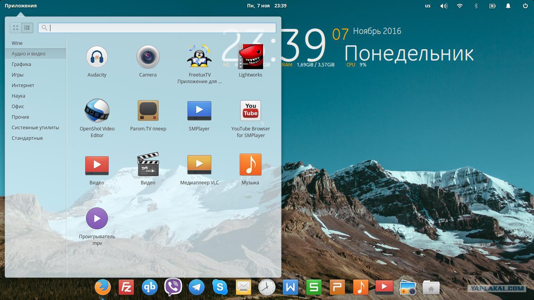The width and height of the screenshot is (534, 300).
Task: Open Музыка app in the menu grid
Action: point(251,164)
